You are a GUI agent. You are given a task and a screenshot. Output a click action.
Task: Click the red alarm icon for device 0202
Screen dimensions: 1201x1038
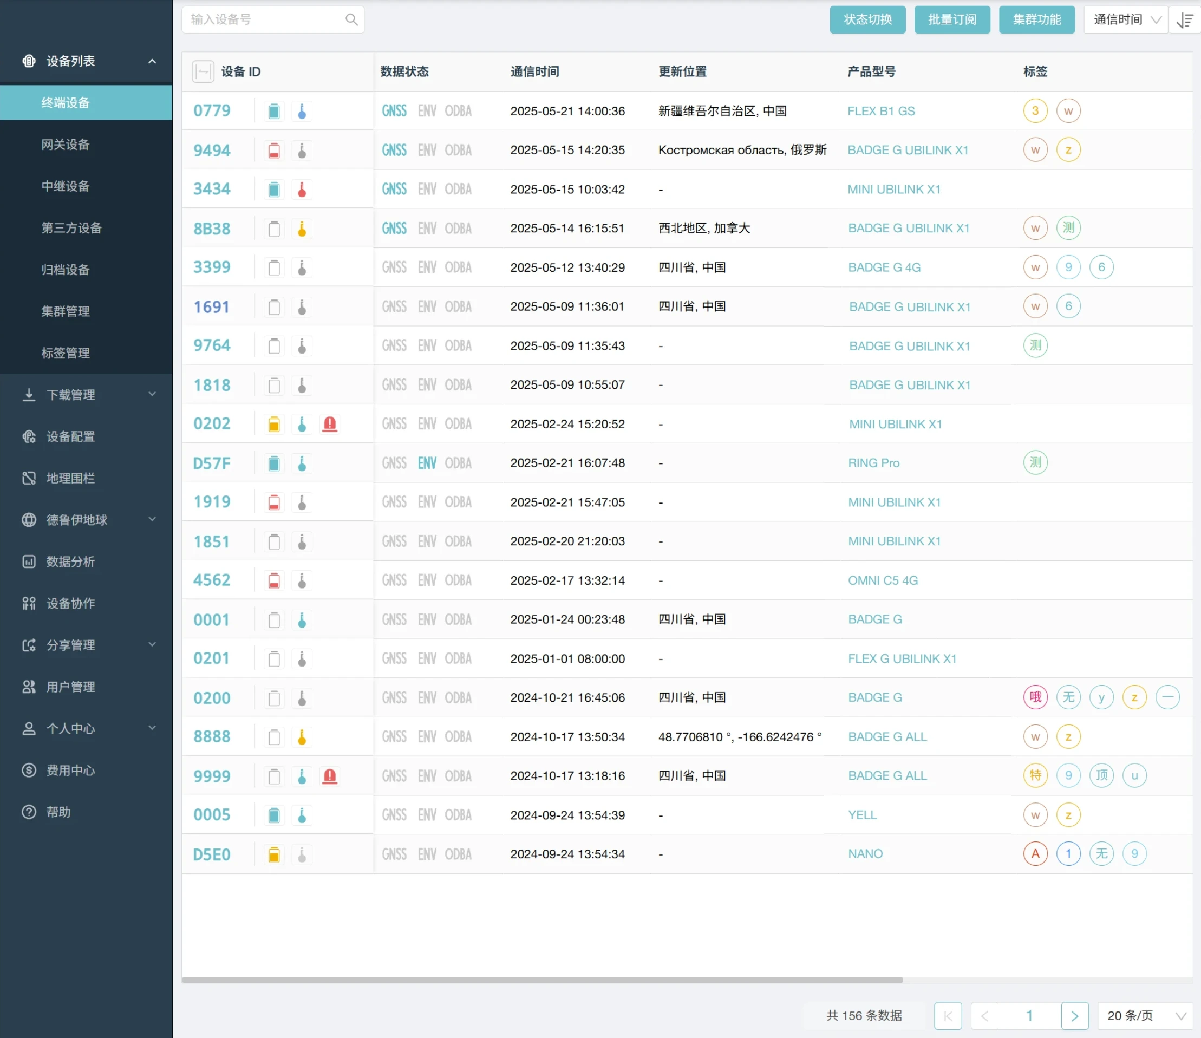tap(330, 424)
